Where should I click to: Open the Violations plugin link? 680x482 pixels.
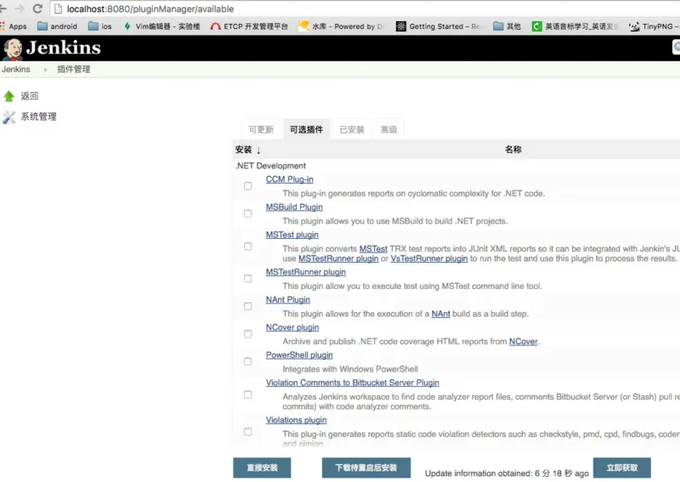click(296, 420)
